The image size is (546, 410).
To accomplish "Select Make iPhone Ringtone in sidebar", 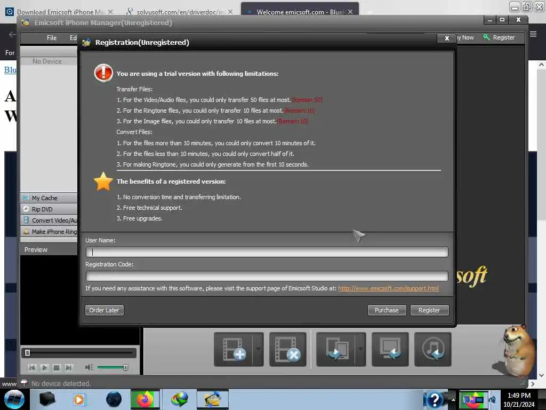I will click(x=49, y=232).
